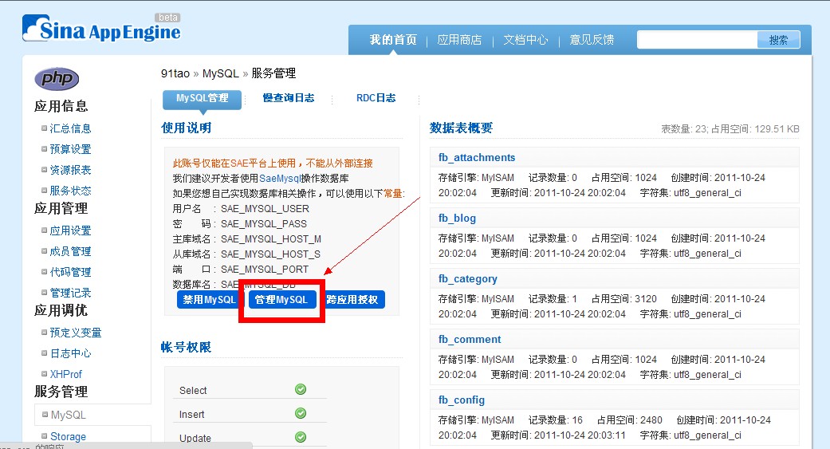Open Storage in sidebar
This screenshot has height=449, width=830.
[69, 437]
